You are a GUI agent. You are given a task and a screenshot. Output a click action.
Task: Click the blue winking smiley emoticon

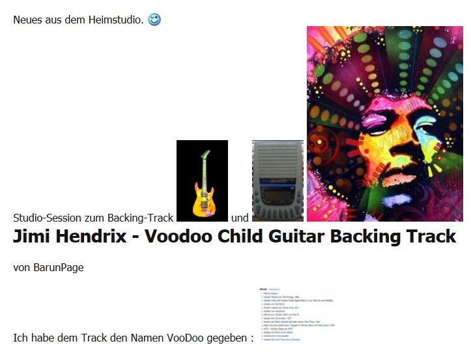(154, 20)
